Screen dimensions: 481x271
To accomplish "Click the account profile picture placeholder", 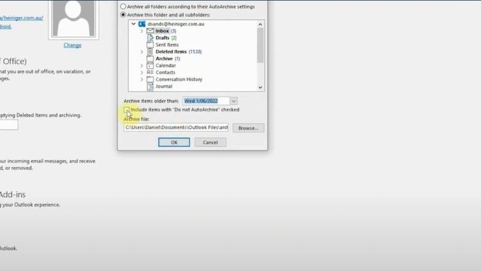I will click(73, 19).
